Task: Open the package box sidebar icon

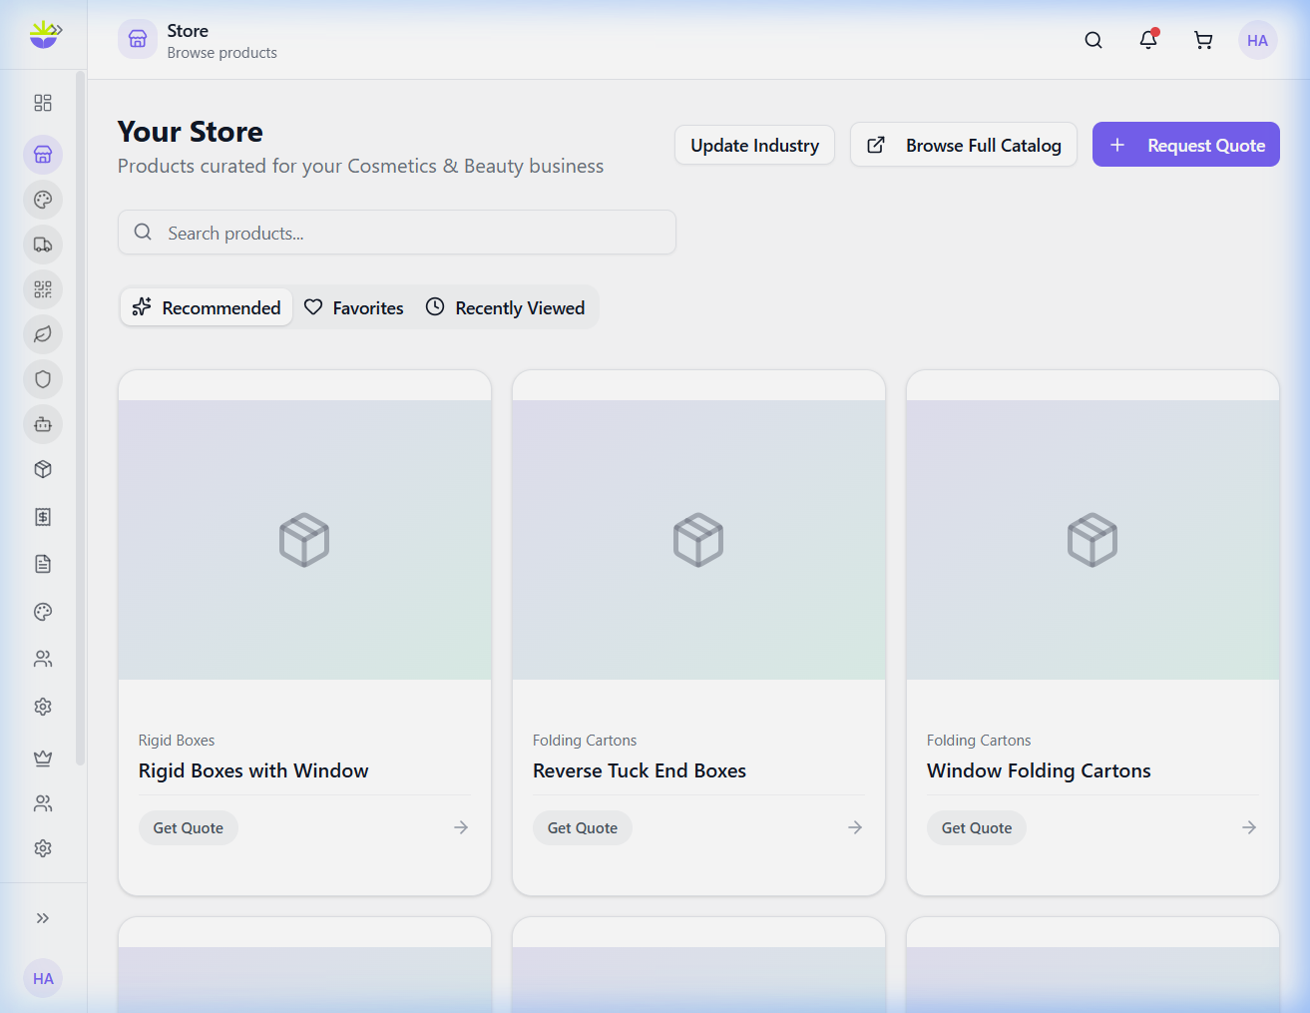Action: pos(43,469)
